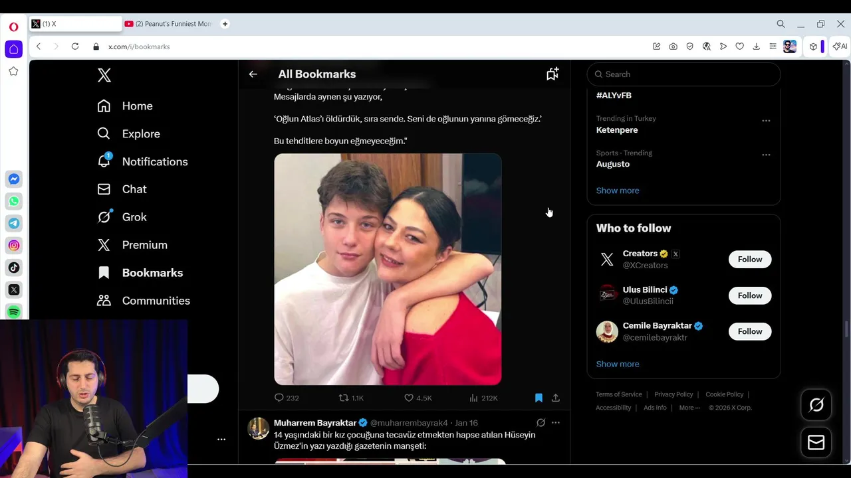Click the browser address bar URL

tap(139, 46)
